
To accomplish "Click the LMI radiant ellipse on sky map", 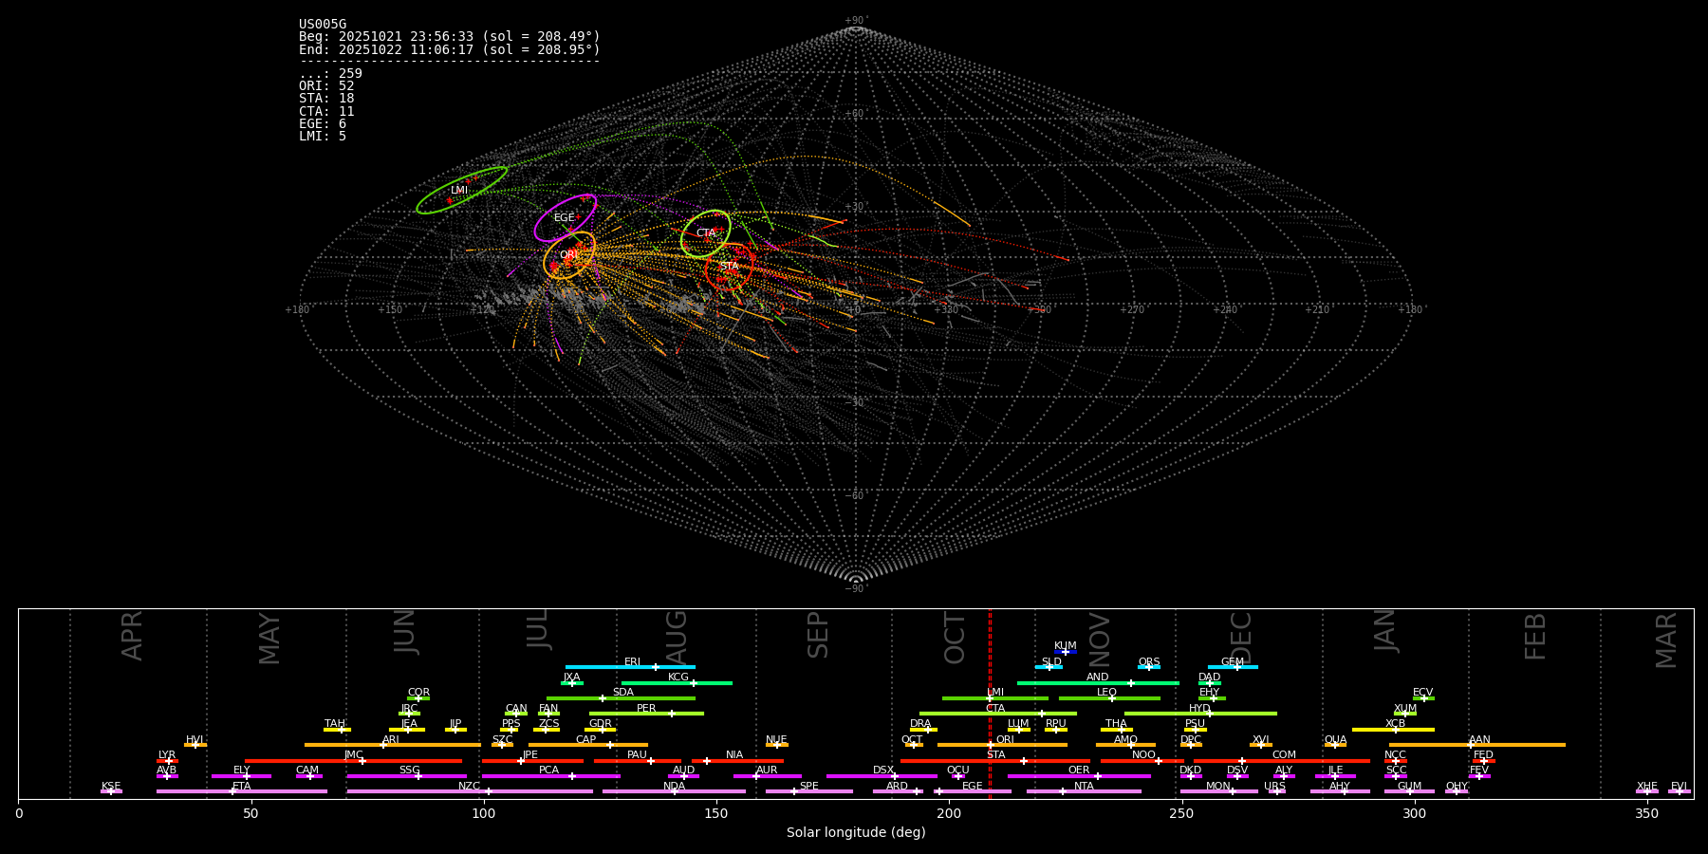I will (462, 190).
